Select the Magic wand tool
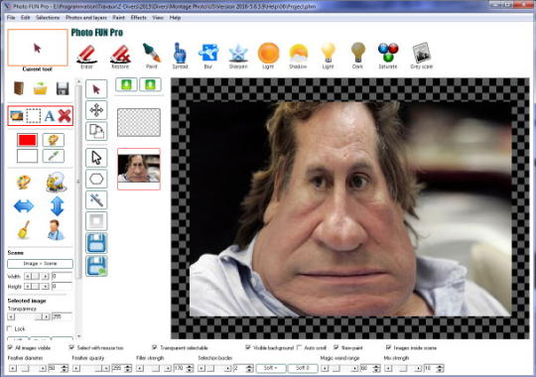Viewport: 536px width, 377px height. [x=96, y=199]
